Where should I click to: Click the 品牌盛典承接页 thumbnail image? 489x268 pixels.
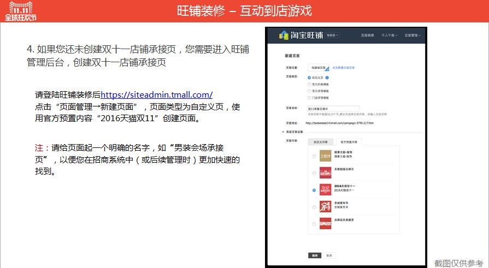pos(325,223)
